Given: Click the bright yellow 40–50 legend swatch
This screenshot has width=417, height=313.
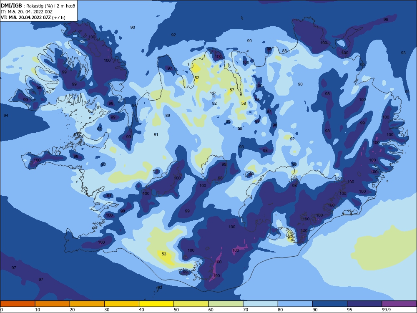Looking at the screenshot, I should click(x=156, y=304).
